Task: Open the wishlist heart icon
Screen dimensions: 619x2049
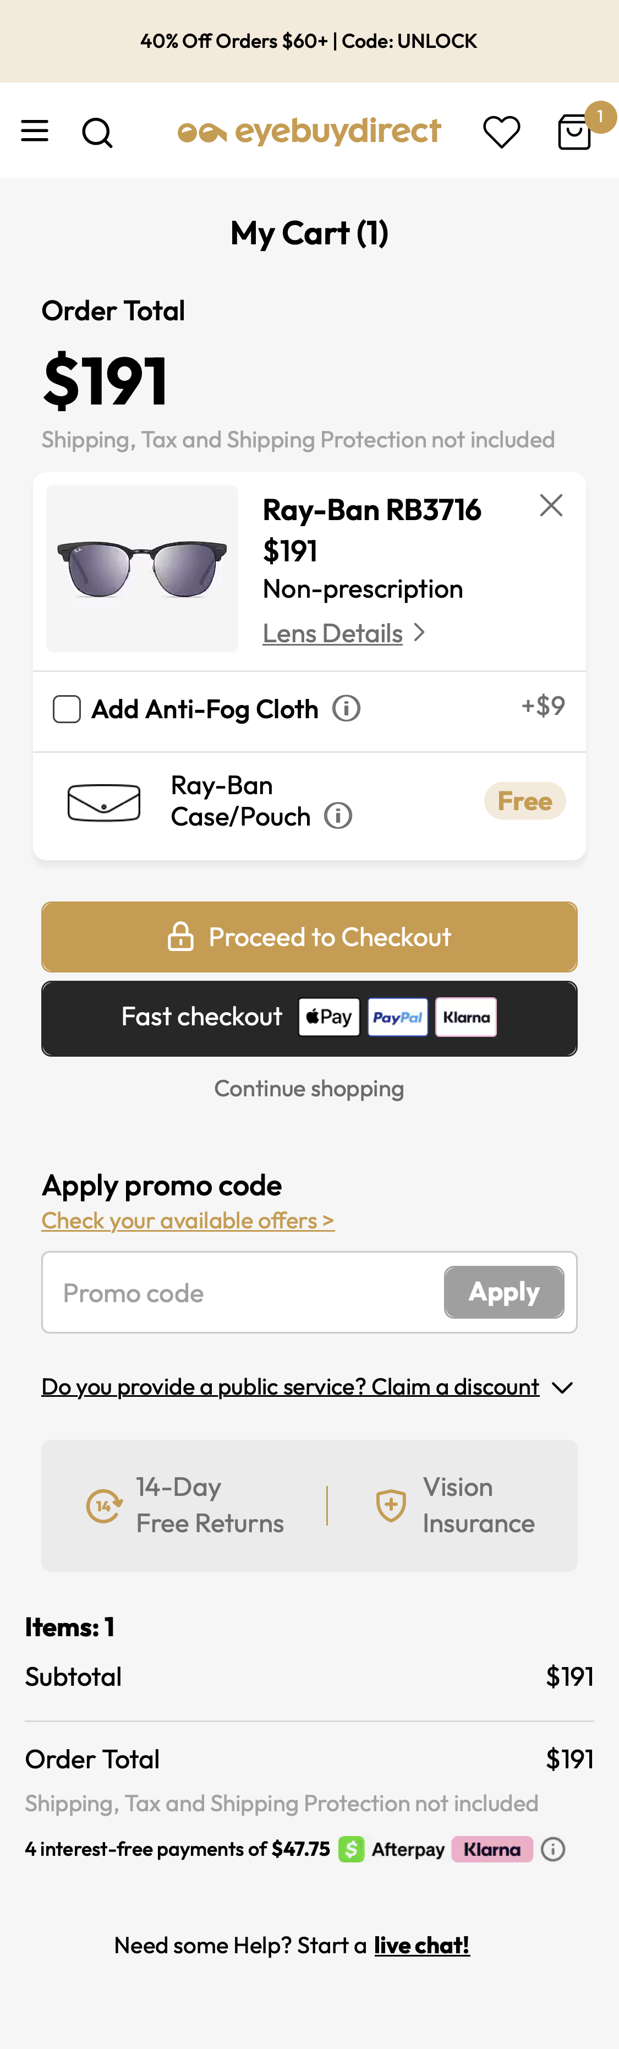Action: (x=501, y=131)
